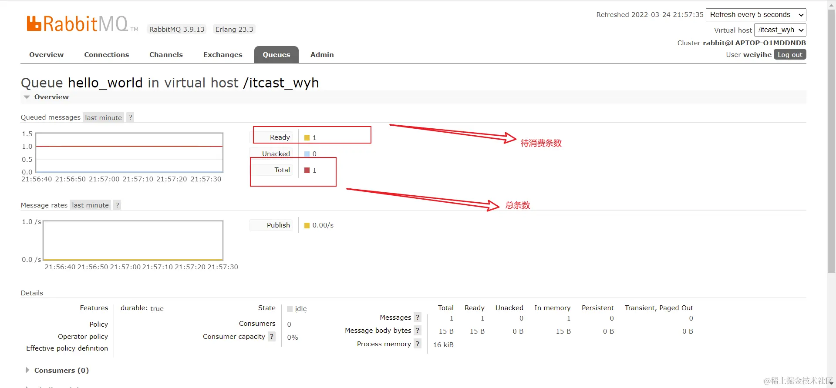Image resolution: width=836 pixels, height=388 pixels.
Task: Click the yellow Publish rate swatch
Action: click(x=307, y=226)
